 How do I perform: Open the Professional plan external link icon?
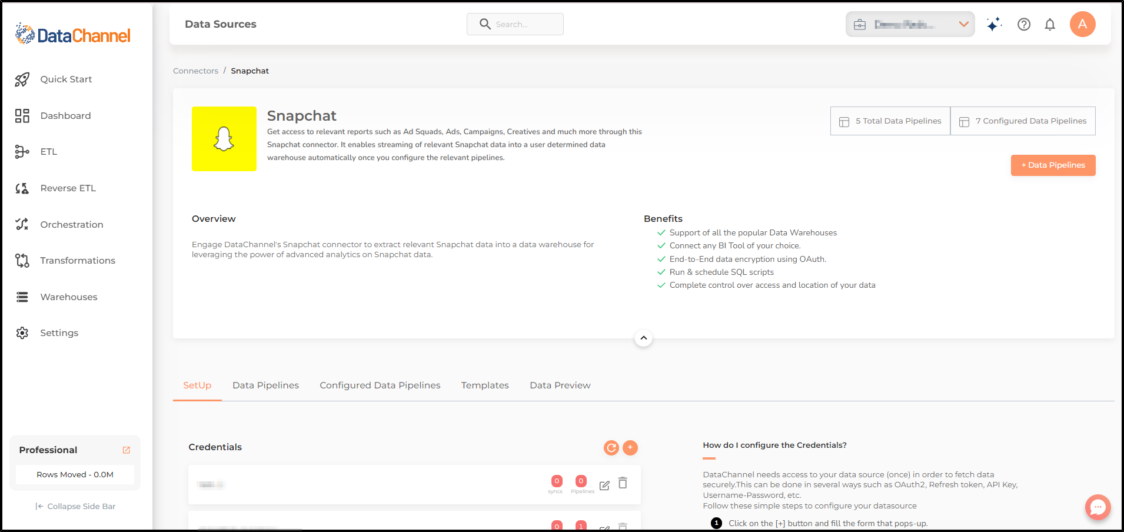[126, 450]
